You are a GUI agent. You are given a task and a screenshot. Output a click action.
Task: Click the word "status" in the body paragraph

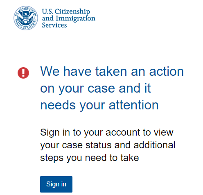pos(99,145)
